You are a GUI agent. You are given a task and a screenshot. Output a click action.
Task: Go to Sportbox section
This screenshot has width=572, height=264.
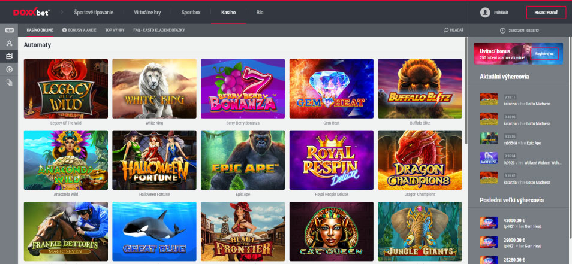tap(191, 13)
